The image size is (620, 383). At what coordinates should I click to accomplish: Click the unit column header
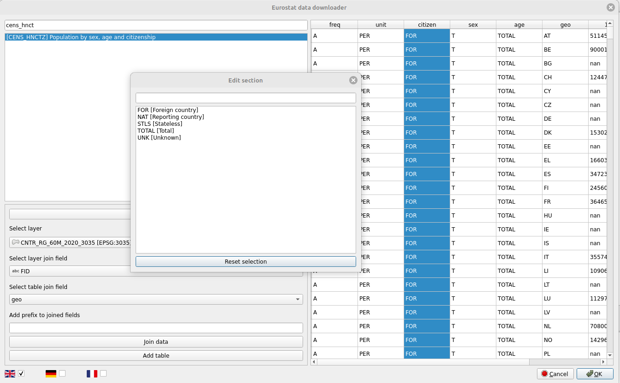[381, 25]
